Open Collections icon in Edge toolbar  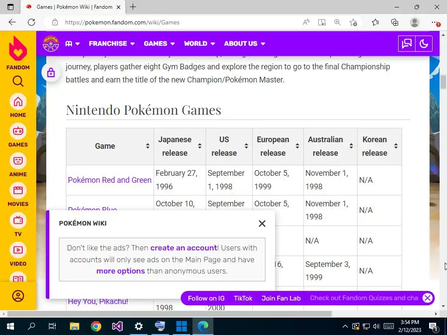[395, 22]
